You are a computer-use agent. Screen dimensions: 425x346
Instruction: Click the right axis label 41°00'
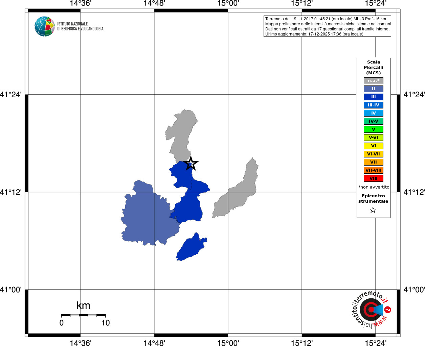[x=414, y=290]
